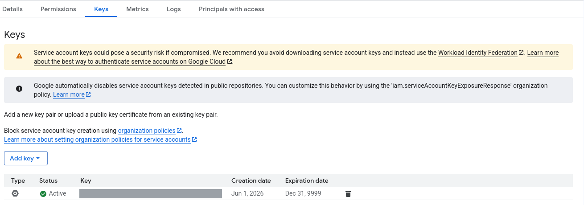Click the redacted key ID cell
Image resolution: width=584 pixels, height=205 pixels.
tap(151, 193)
